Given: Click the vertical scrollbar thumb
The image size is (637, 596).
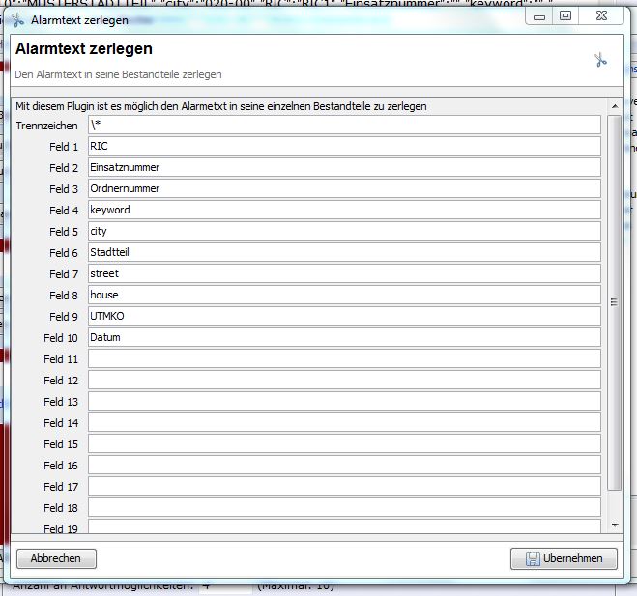Looking at the screenshot, I should 616,301.
